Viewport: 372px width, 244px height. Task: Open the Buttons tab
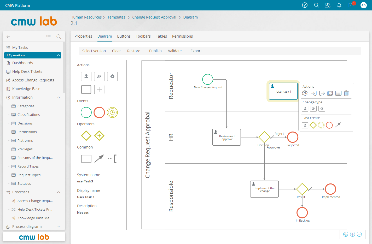[x=124, y=36]
